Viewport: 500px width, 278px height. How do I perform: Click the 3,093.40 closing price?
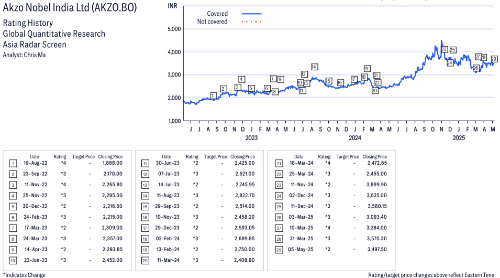click(376, 217)
